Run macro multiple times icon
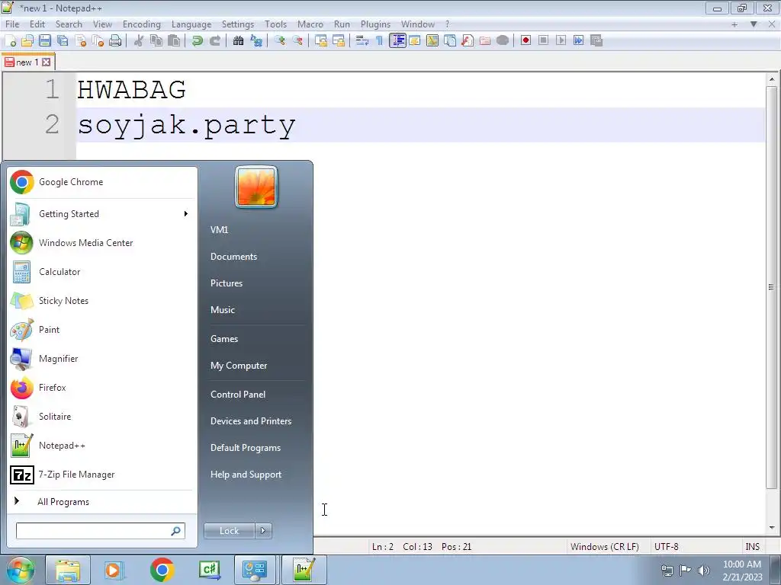This screenshot has height=585, width=781. point(578,41)
